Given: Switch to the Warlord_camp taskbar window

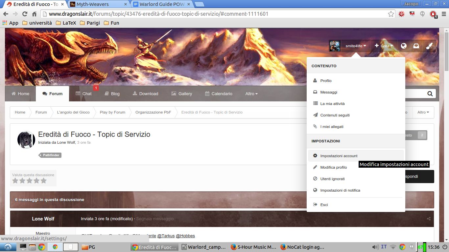Looking at the screenshot, I should click(x=204, y=247).
